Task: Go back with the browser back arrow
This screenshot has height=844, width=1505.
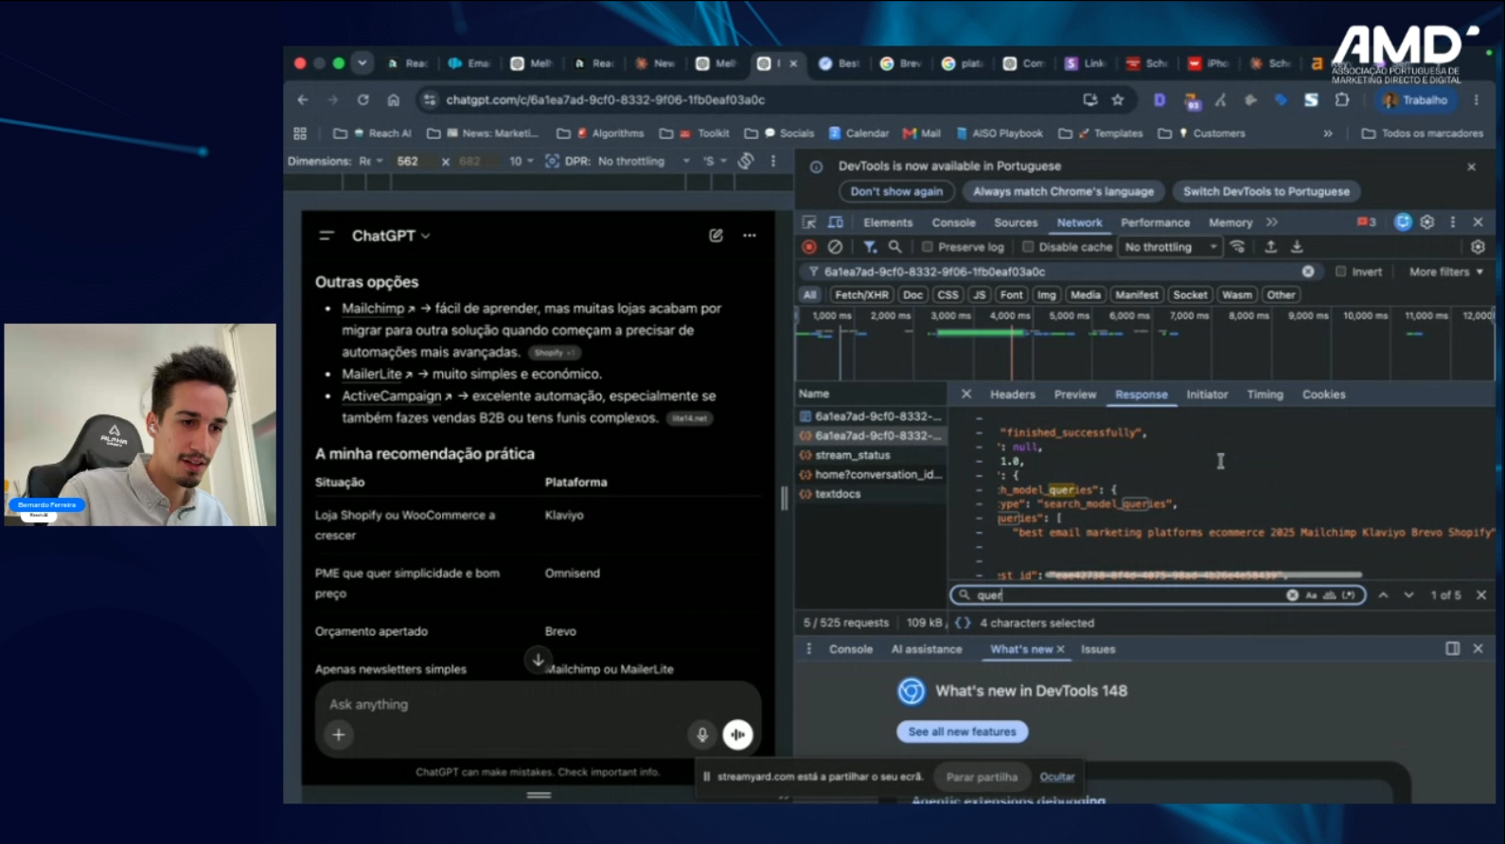Action: tap(303, 99)
